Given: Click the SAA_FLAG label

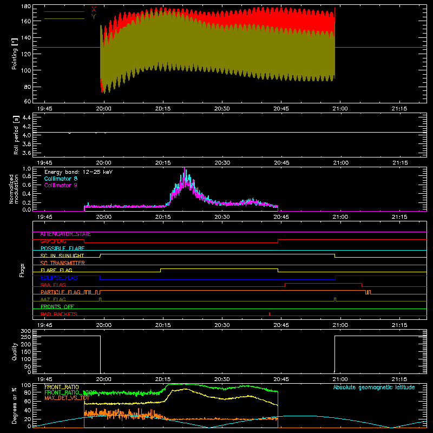Looking at the screenshot, I should coord(53,285).
